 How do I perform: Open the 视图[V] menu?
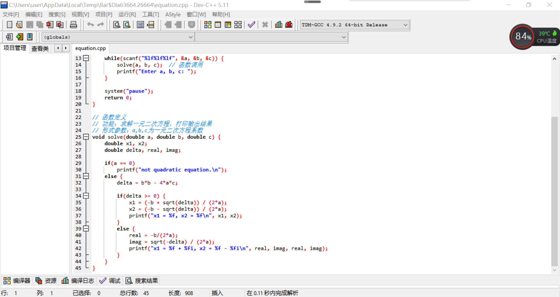[x=80, y=15]
